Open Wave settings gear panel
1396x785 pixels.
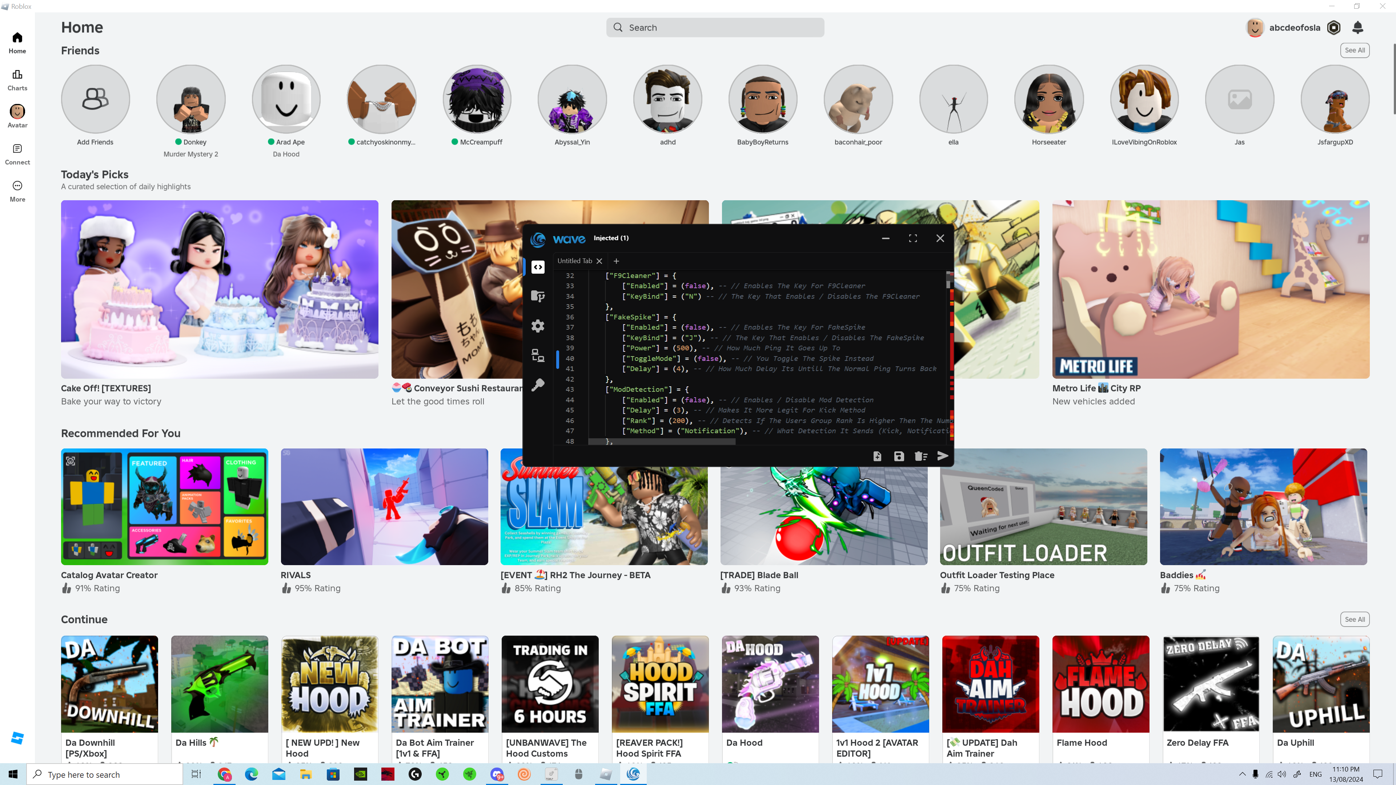click(538, 326)
